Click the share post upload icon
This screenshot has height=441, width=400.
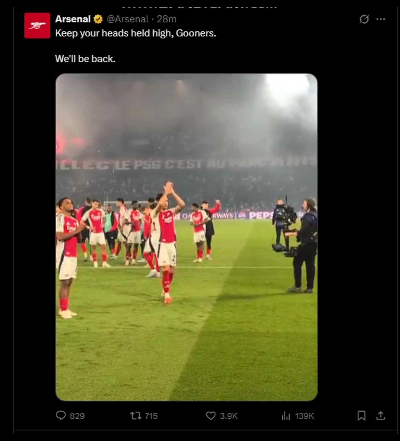381,415
